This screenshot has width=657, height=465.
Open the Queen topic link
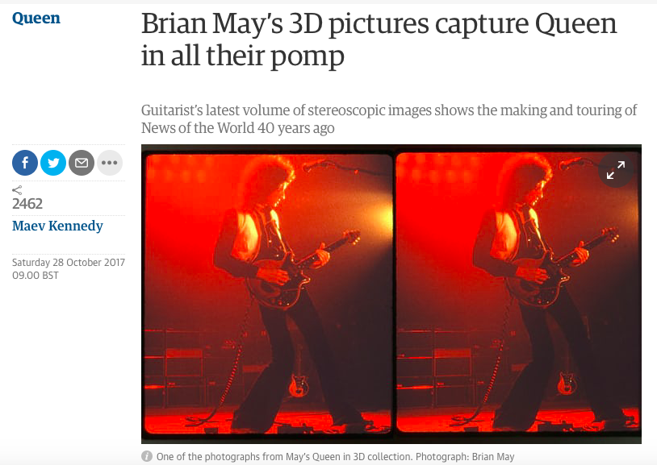tap(36, 18)
